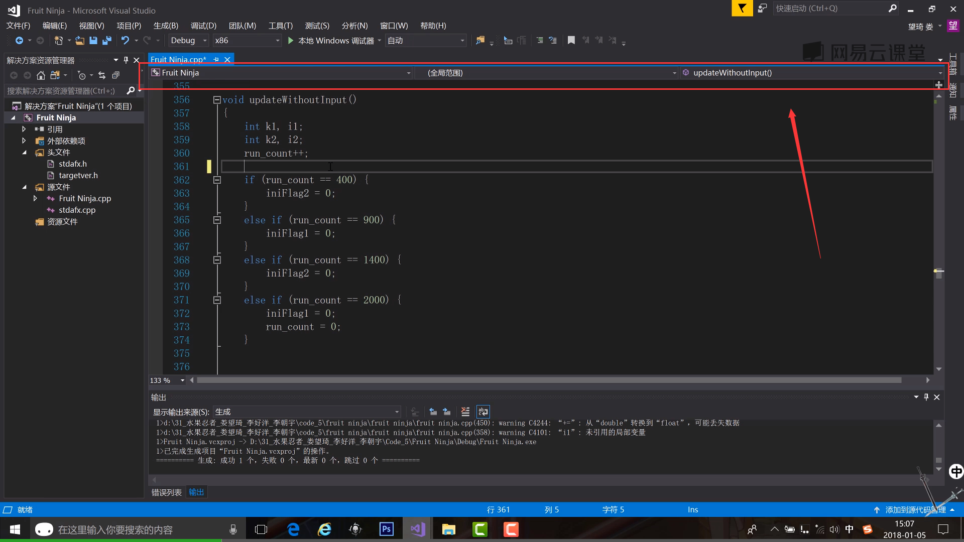The width and height of the screenshot is (964, 542).
Task: Start the local Windows debugger
Action: click(332, 41)
